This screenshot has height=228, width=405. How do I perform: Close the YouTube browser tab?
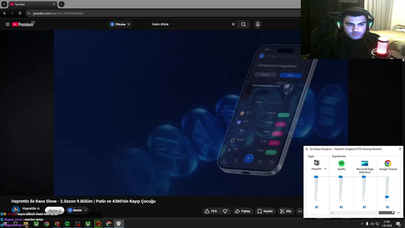pyautogui.click(x=54, y=4)
